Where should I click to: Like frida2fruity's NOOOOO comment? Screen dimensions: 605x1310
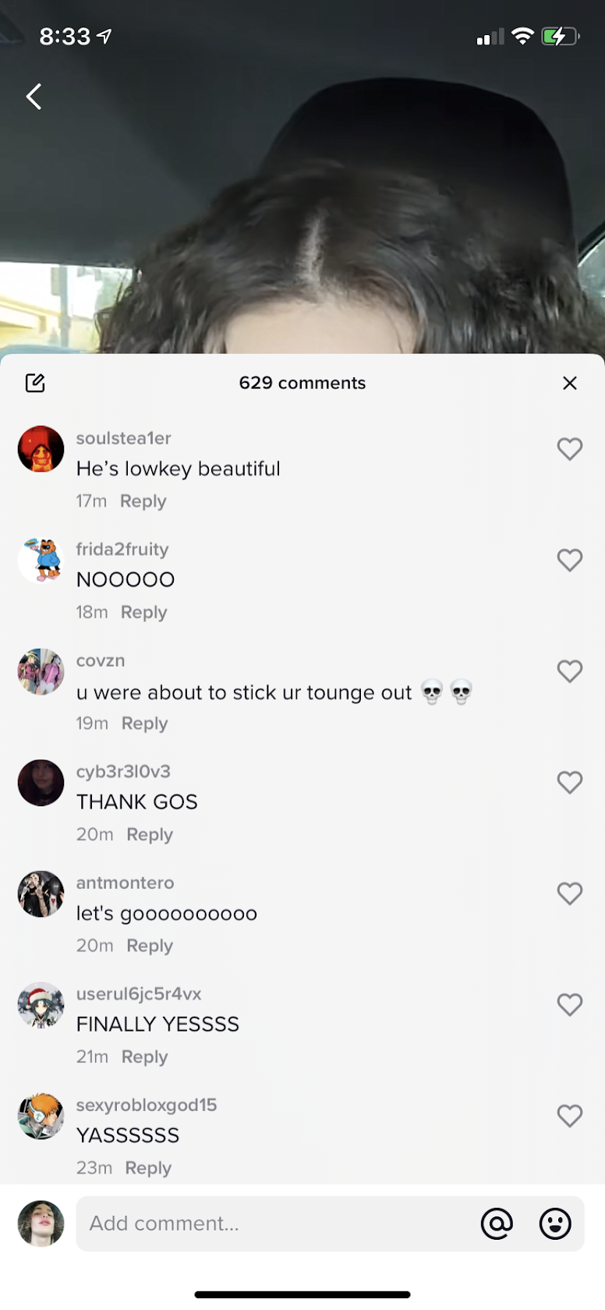570,560
